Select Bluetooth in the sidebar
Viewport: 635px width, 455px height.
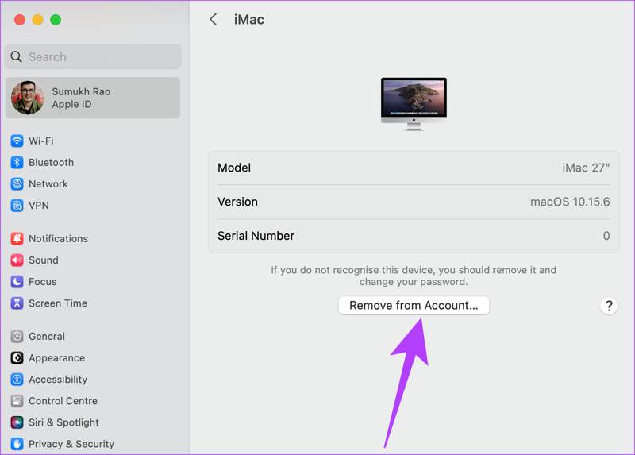click(51, 162)
